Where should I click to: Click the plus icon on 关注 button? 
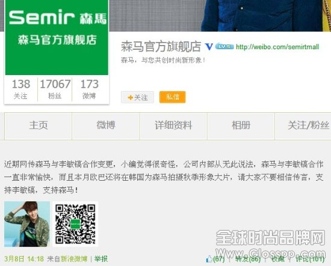pyautogui.click(x=130, y=97)
